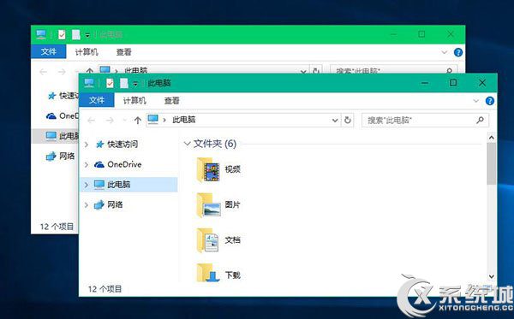Select 快速访问 in front navigation pane
This screenshot has height=319, width=514.
[123, 145]
